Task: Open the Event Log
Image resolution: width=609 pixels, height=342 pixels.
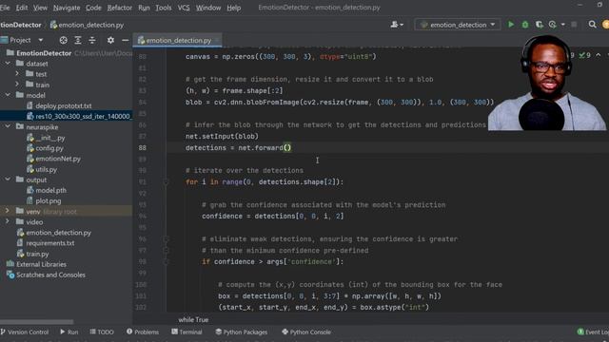Action: point(593,332)
